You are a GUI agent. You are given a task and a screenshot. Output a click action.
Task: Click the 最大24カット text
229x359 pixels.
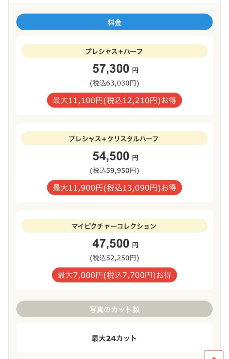pos(114,338)
